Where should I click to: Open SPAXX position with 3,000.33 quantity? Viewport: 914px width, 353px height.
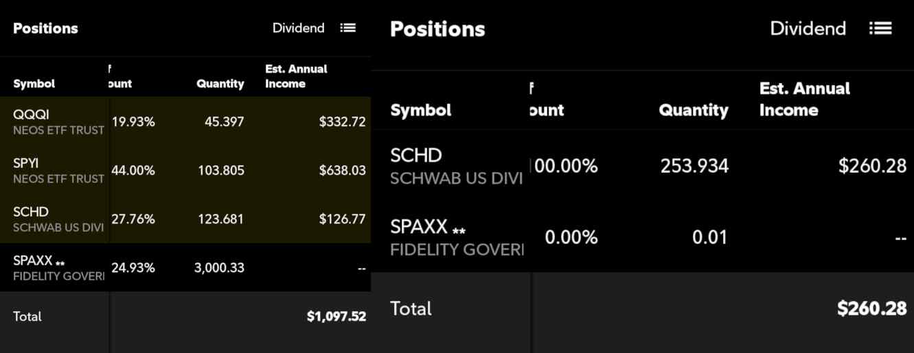(x=185, y=267)
